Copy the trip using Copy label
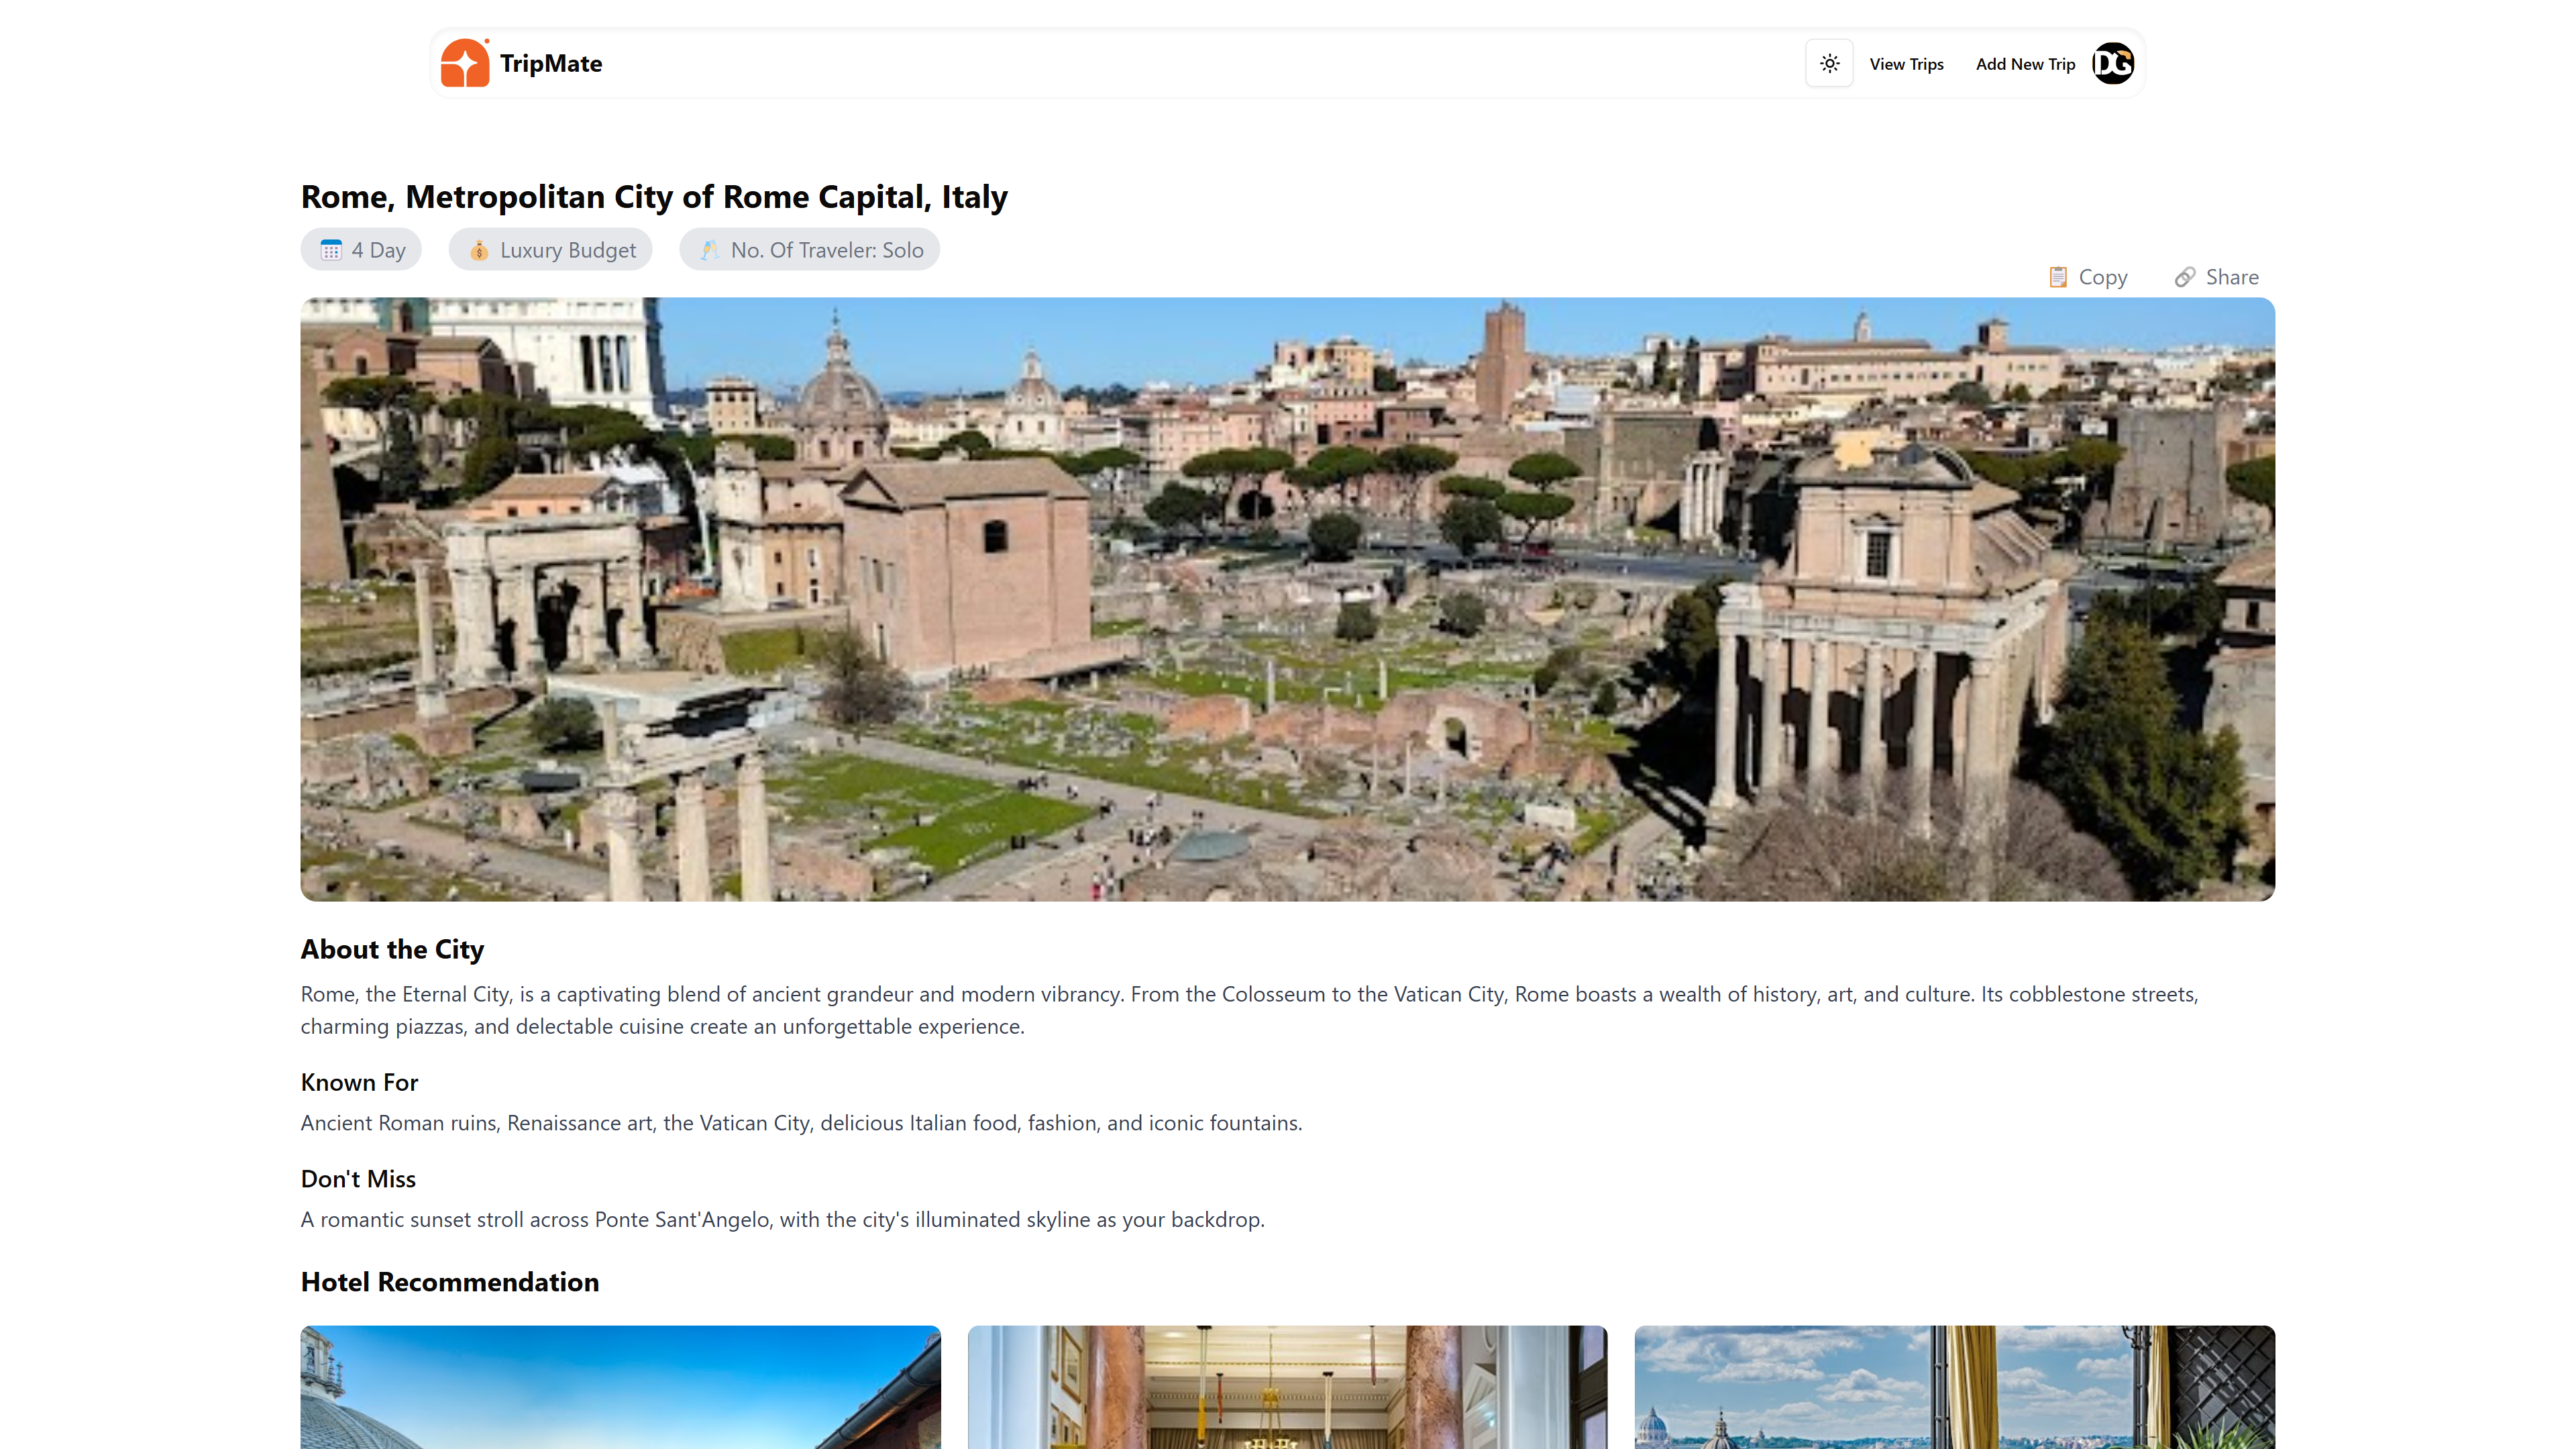This screenshot has width=2576, height=1449. click(x=2103, y=277)
